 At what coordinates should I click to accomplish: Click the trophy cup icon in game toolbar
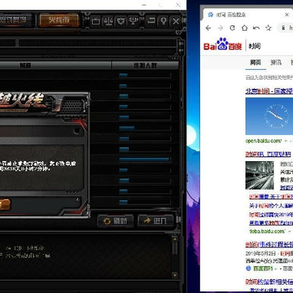pos(133,21)
